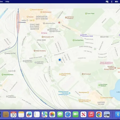The width and height of the screenshot is (120, 120).
Task: Click the BELLE VUE area label
Action: coord(104,37)
